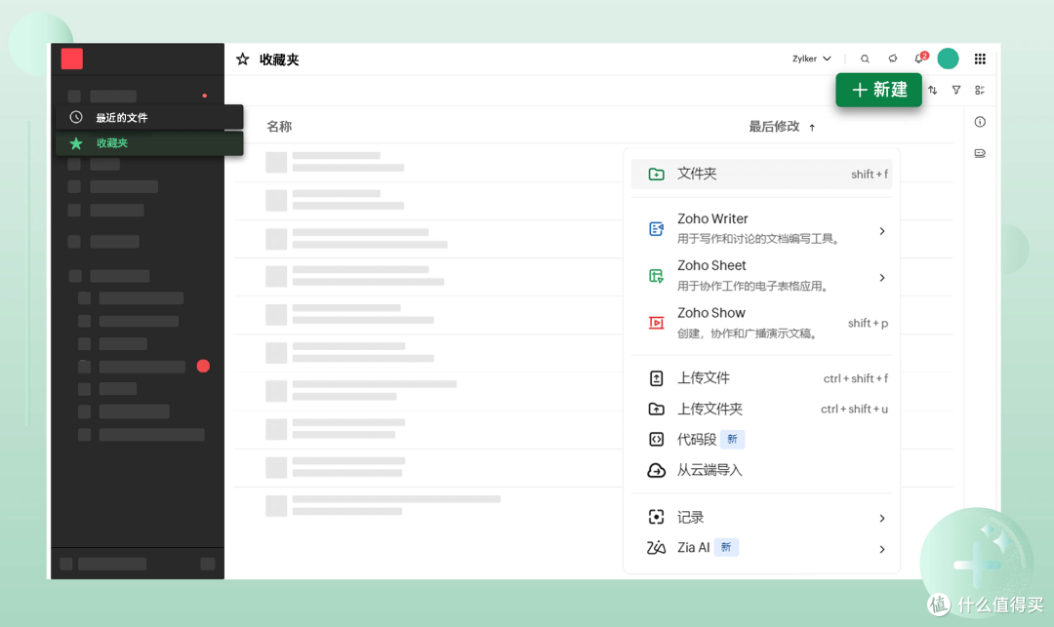Image resolution: width=1054 pixels, height=627 pixels.
Task: Expand the Zoho Sheet submenu arrow
Action: [x=882, y=277]
